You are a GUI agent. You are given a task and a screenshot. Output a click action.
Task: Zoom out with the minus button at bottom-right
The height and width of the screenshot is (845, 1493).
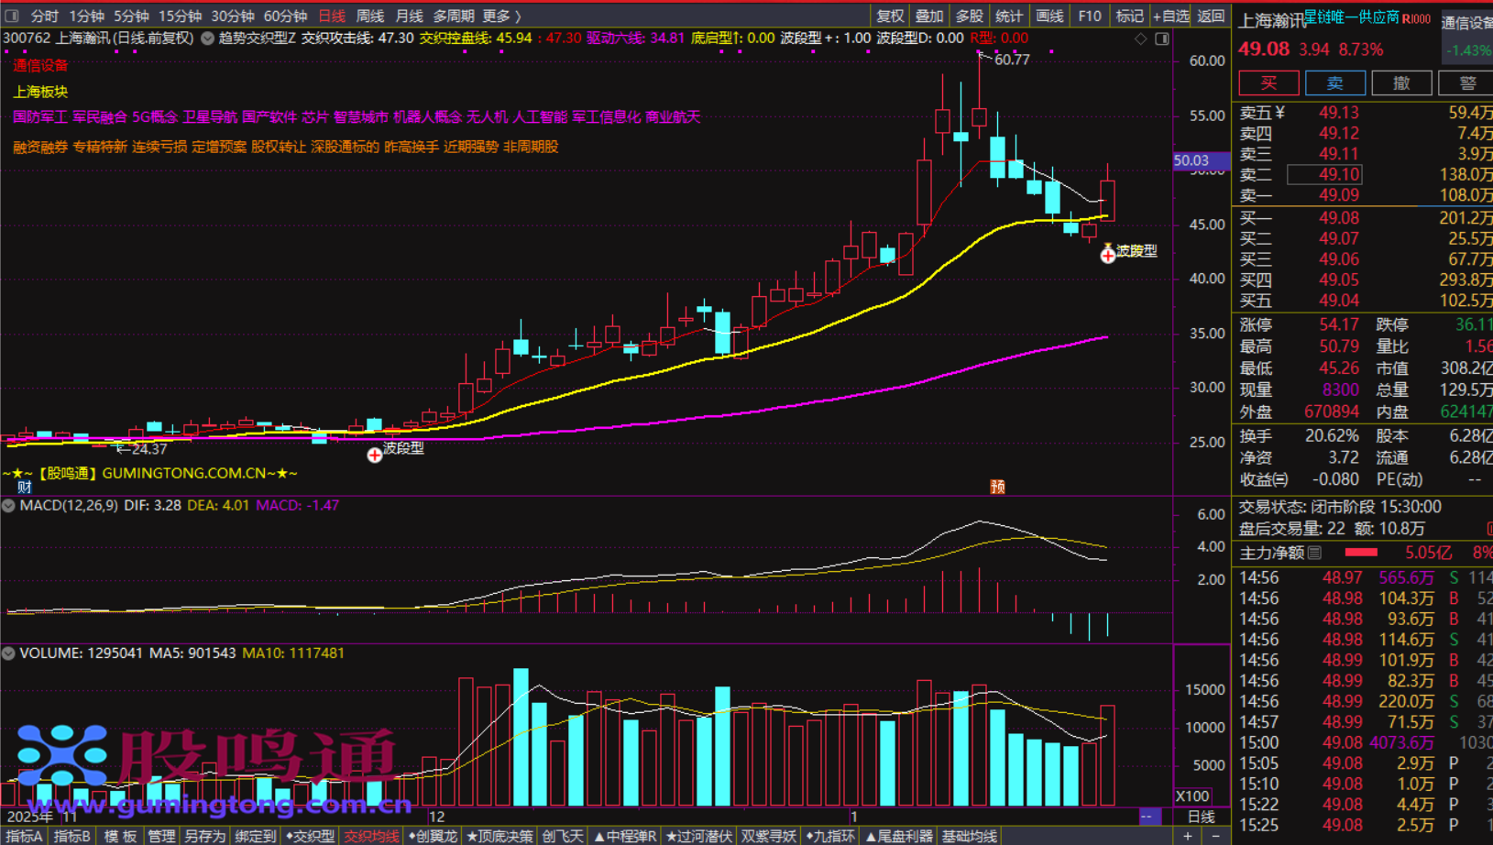click(x=1215, y=836)
